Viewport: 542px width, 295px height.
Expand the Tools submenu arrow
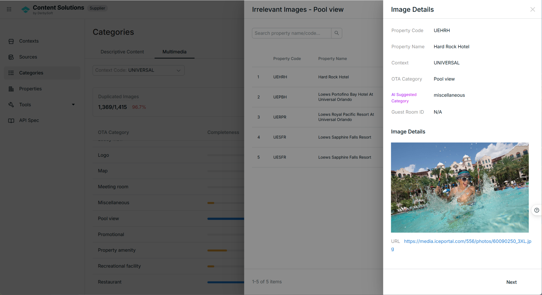tap(73, 105)
